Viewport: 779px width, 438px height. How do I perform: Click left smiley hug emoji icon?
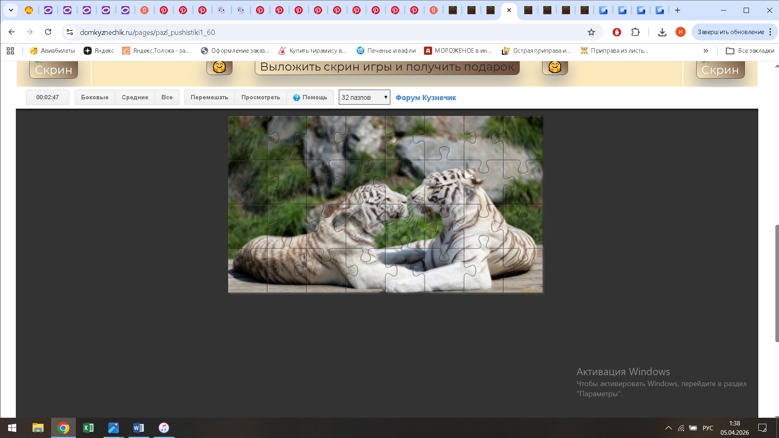(219, 67)
